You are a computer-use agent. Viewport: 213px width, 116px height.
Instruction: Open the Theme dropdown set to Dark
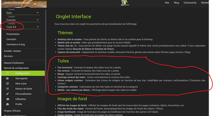tap(23, 13)
